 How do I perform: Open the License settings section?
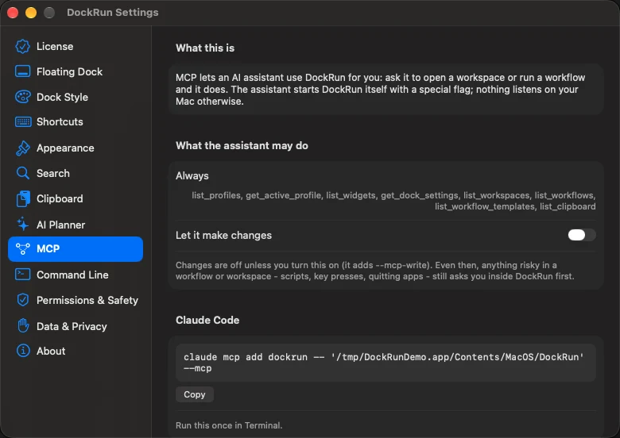point(76,47)
